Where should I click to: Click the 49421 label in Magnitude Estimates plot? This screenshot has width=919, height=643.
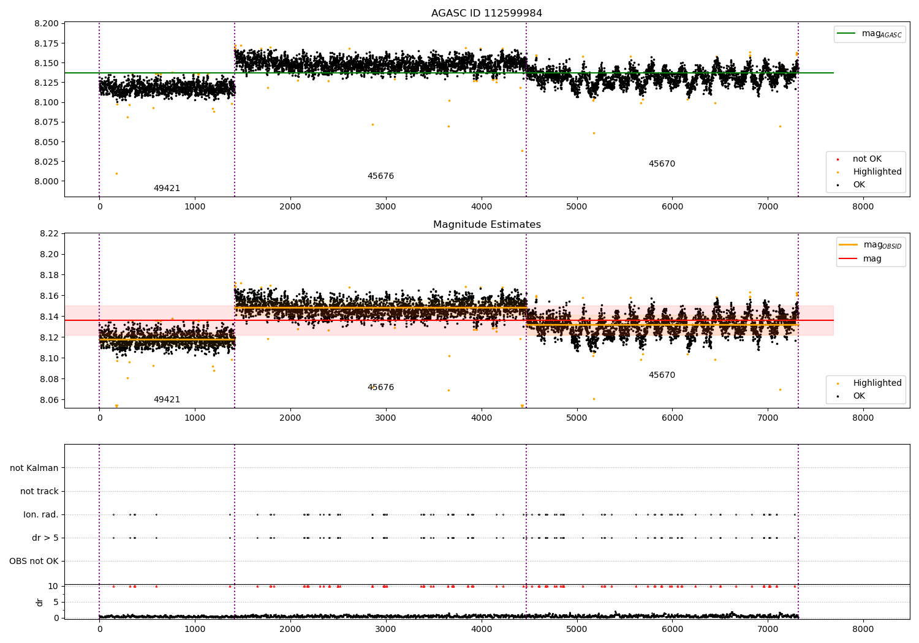pos(167,400)
